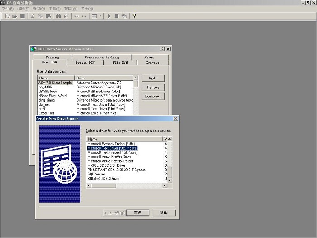
Task: Click the Name column header in driver list
Action: 125,139
